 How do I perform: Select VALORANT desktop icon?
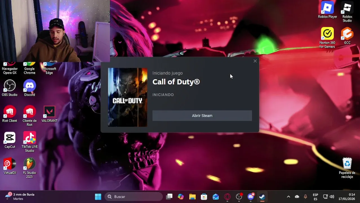click(x=49, y=114)
